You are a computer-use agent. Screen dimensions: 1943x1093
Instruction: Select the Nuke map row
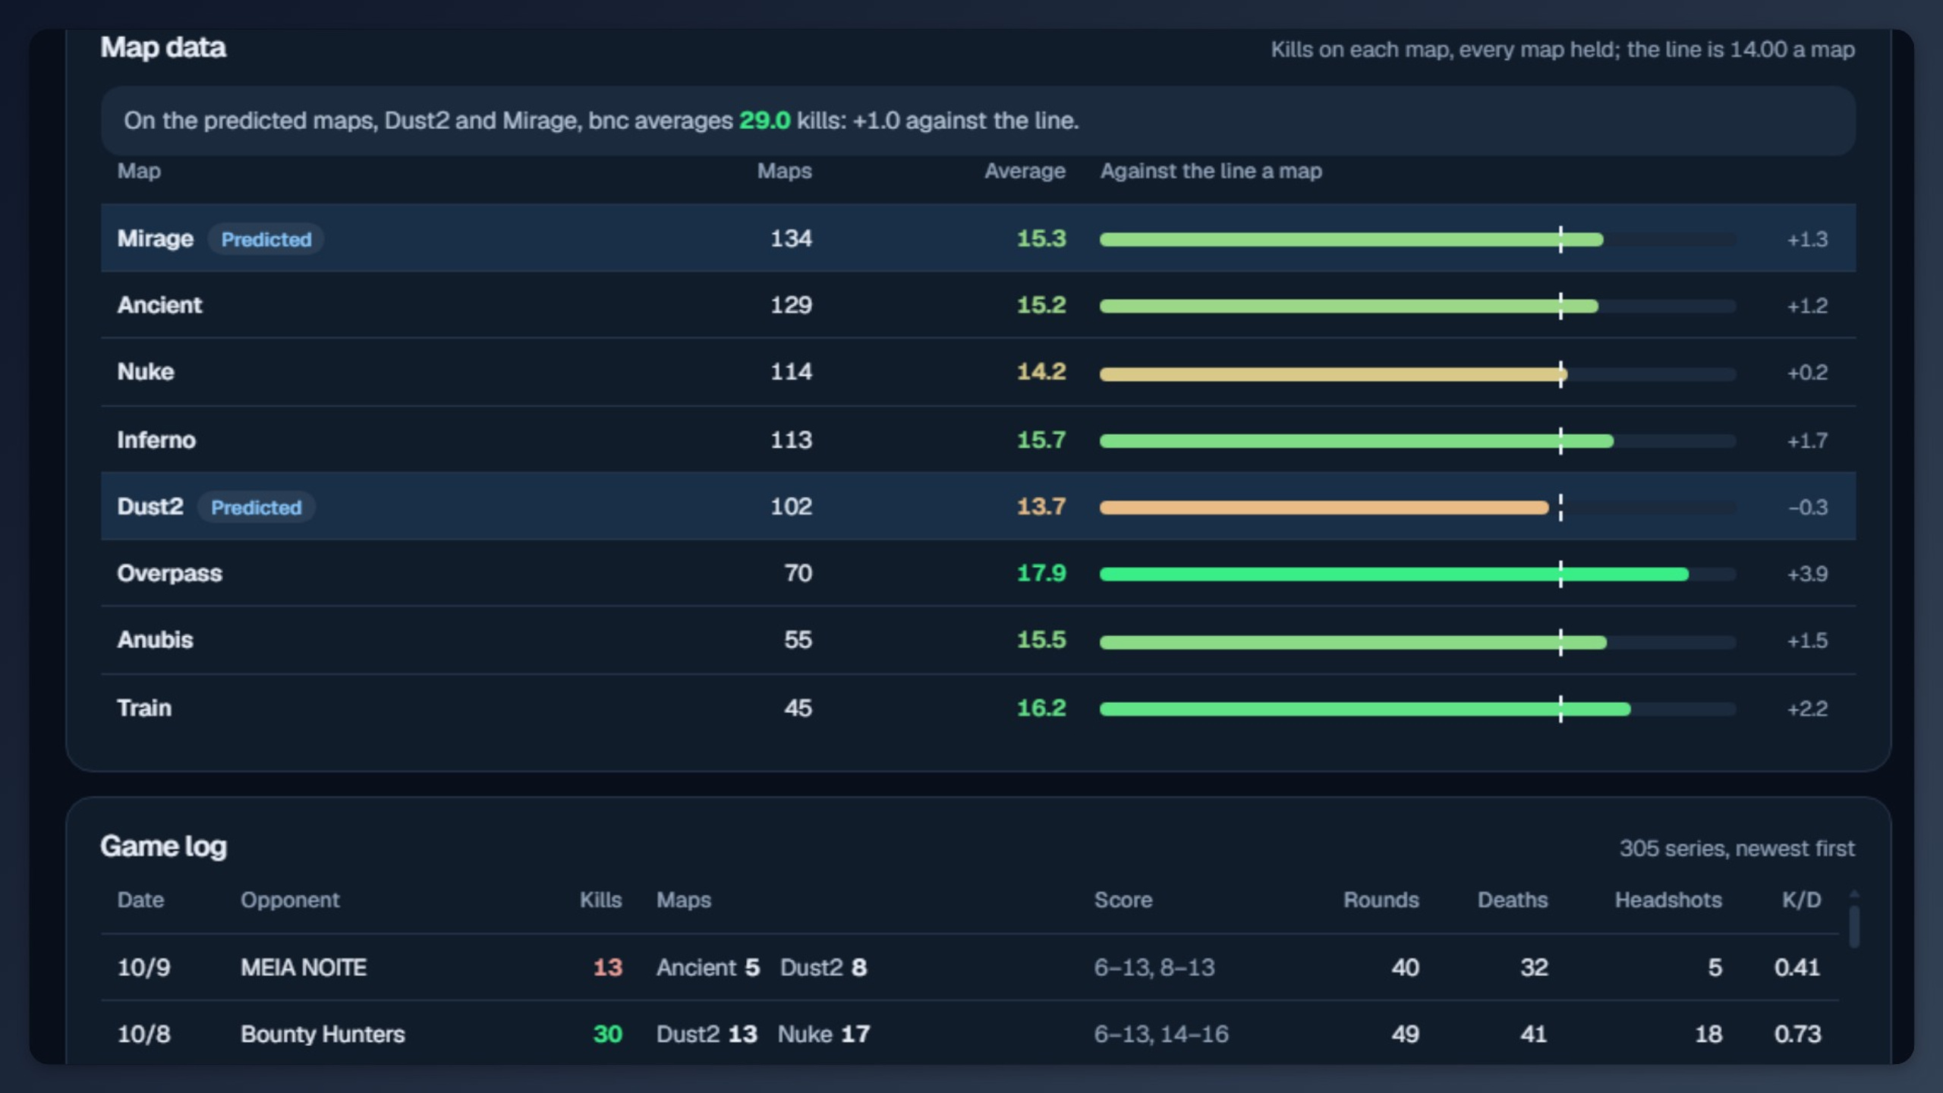click(x=978, y=372)
